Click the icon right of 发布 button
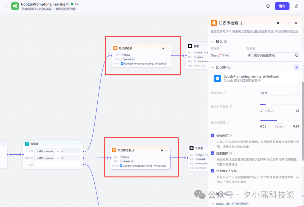304x207 pixels. [296, 6]
